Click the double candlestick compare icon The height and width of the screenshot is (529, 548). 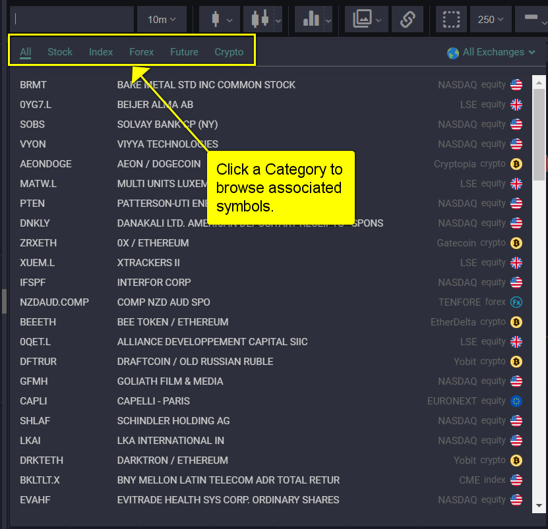point(260,19)
